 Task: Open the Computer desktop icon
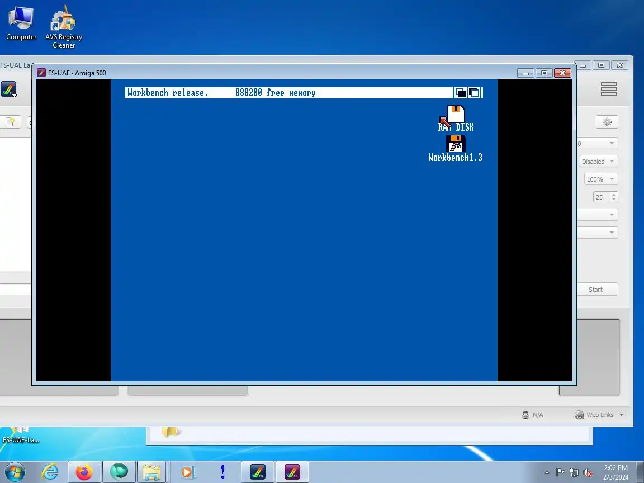point(21,24)
